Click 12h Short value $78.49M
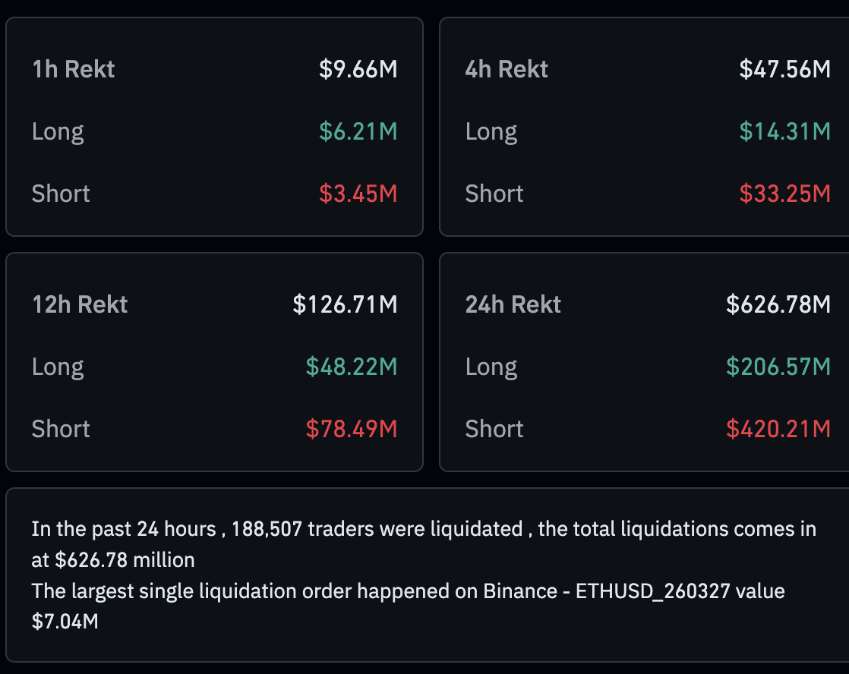The image size is (849, 674). coord(351,430)
